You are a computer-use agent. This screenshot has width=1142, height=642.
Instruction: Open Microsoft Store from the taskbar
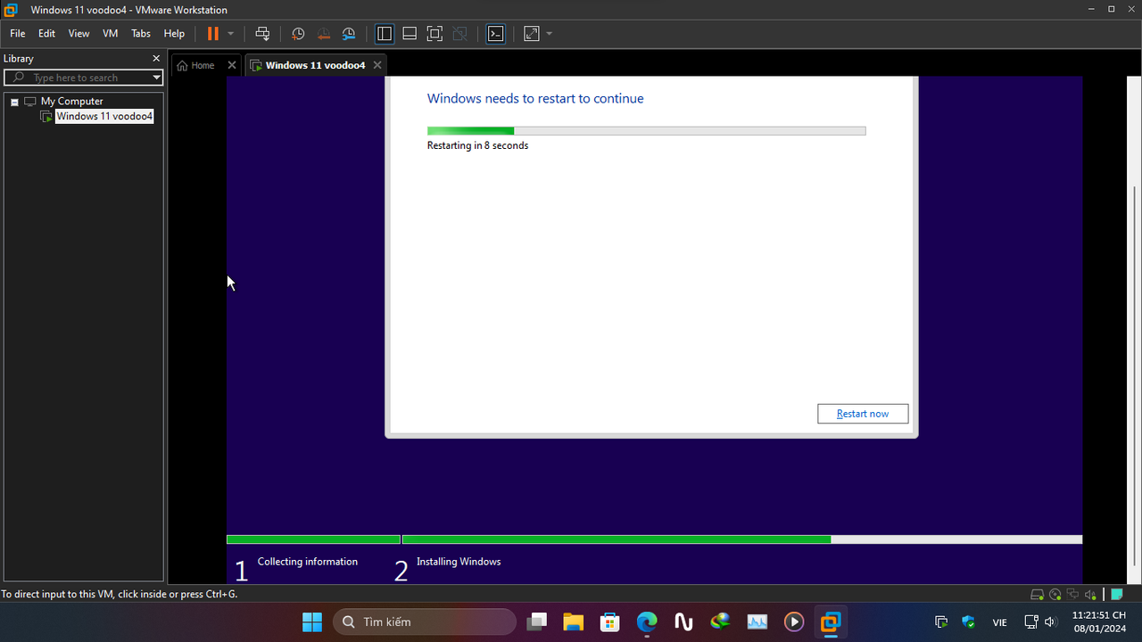point(609,621)
